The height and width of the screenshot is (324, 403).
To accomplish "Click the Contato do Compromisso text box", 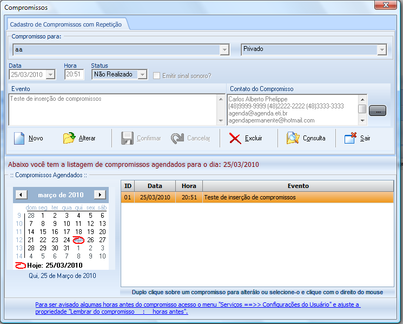I will tap(293, 110).
